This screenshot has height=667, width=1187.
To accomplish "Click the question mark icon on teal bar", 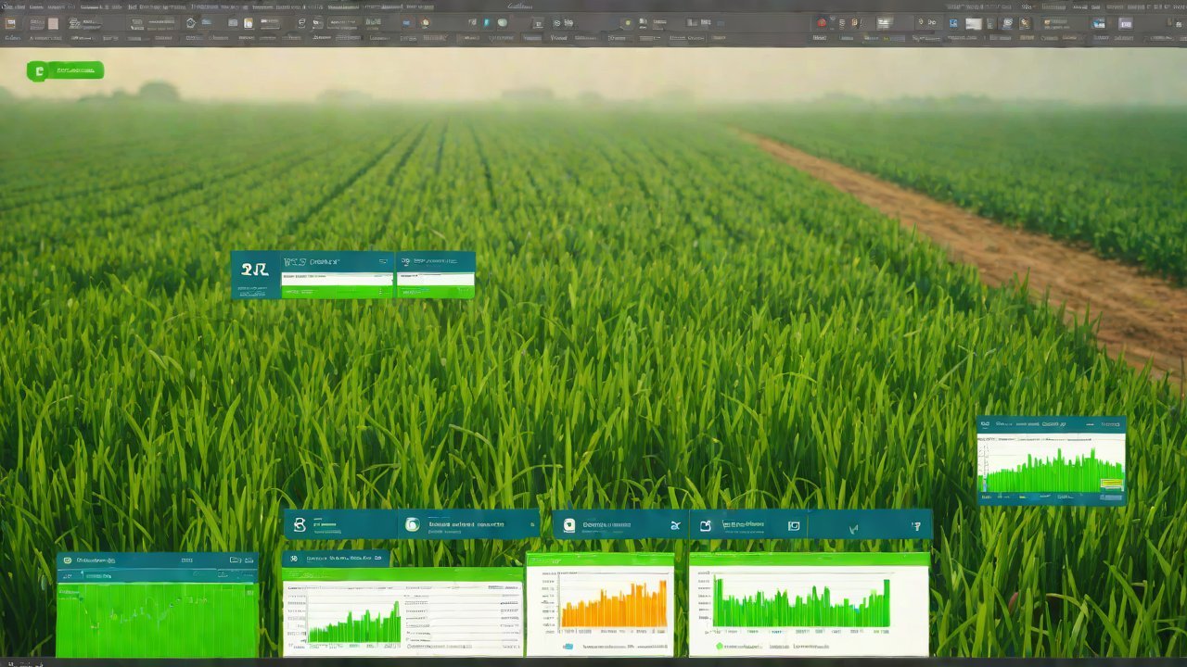I will (x=916, y=526).
